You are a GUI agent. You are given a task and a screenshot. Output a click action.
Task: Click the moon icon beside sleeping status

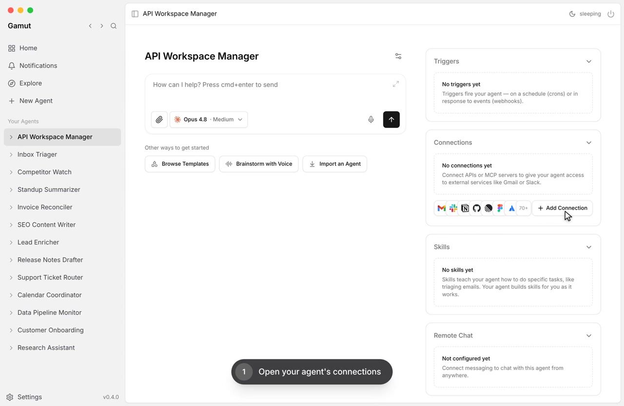pos(572,14)
